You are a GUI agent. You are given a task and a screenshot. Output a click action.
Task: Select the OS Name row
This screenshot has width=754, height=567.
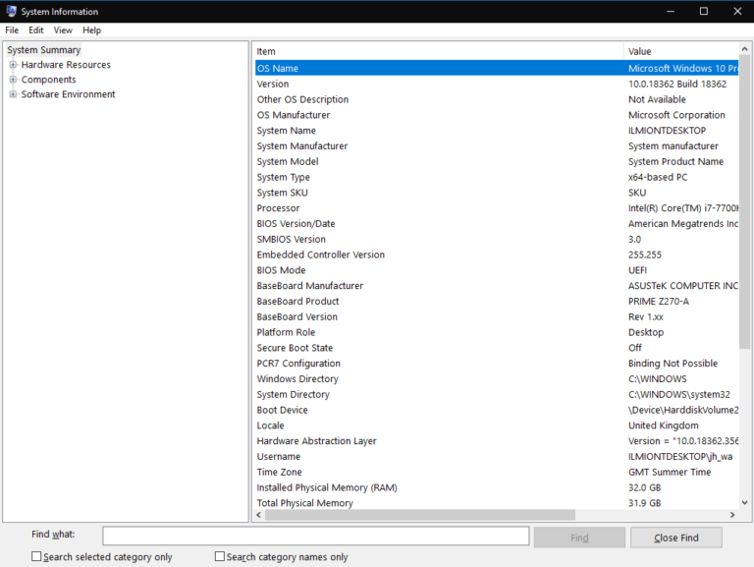(497, 69)
